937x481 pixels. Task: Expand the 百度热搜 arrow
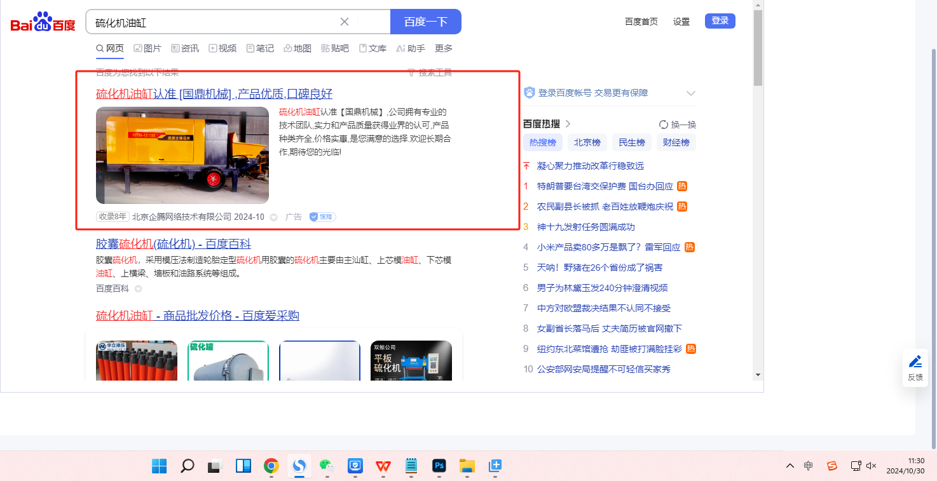568,124
